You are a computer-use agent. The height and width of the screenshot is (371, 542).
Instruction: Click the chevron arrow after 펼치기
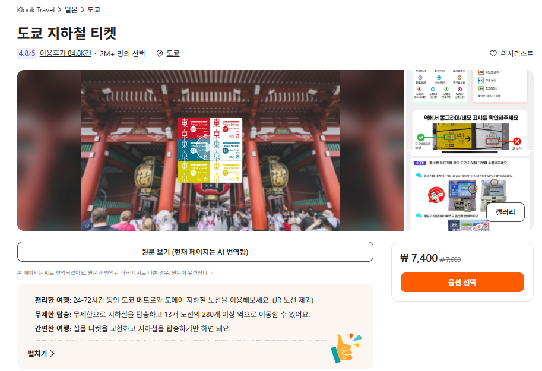tap(52, 353)
